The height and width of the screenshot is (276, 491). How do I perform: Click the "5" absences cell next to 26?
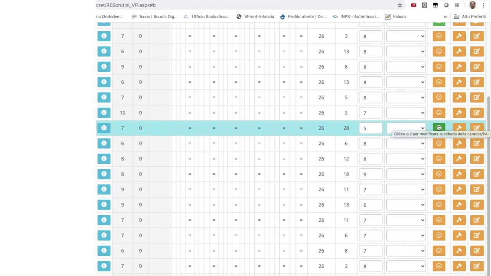[x=346, y=97]
